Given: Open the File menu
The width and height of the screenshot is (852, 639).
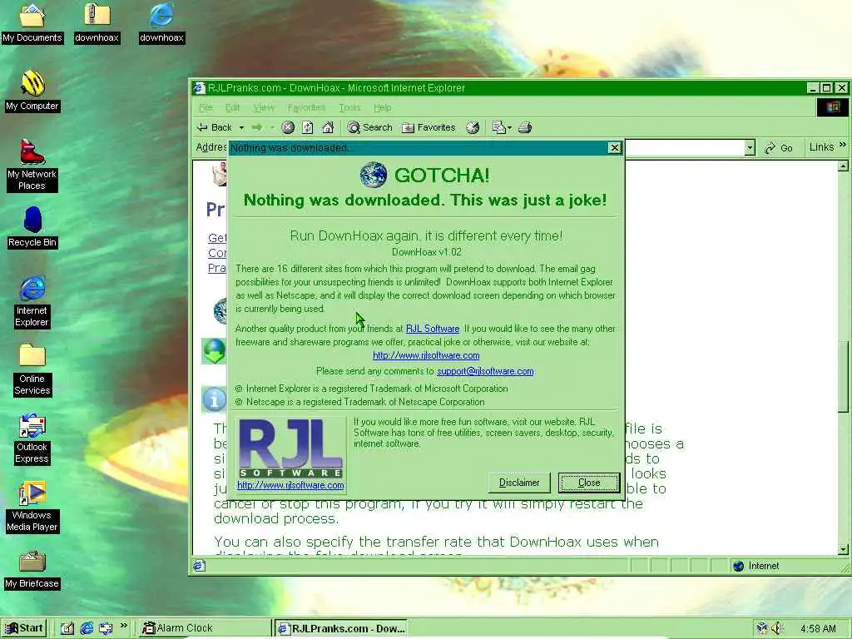Looking at the screenshot, I should pos(206,107).
